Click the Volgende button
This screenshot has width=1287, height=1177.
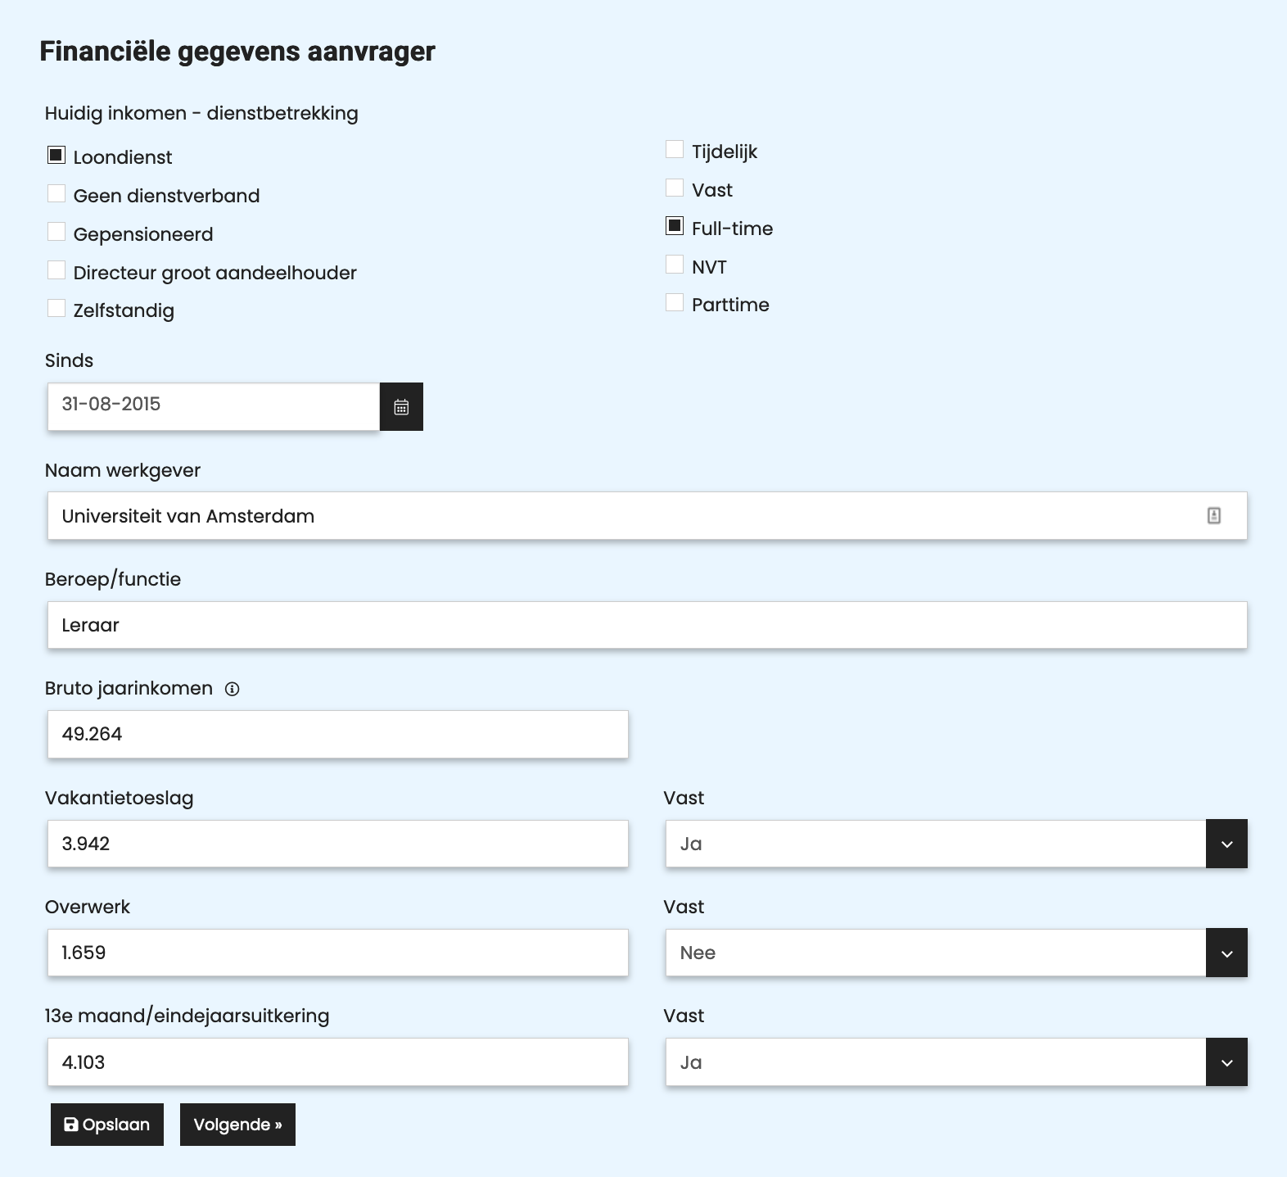tap(237, 1125)
